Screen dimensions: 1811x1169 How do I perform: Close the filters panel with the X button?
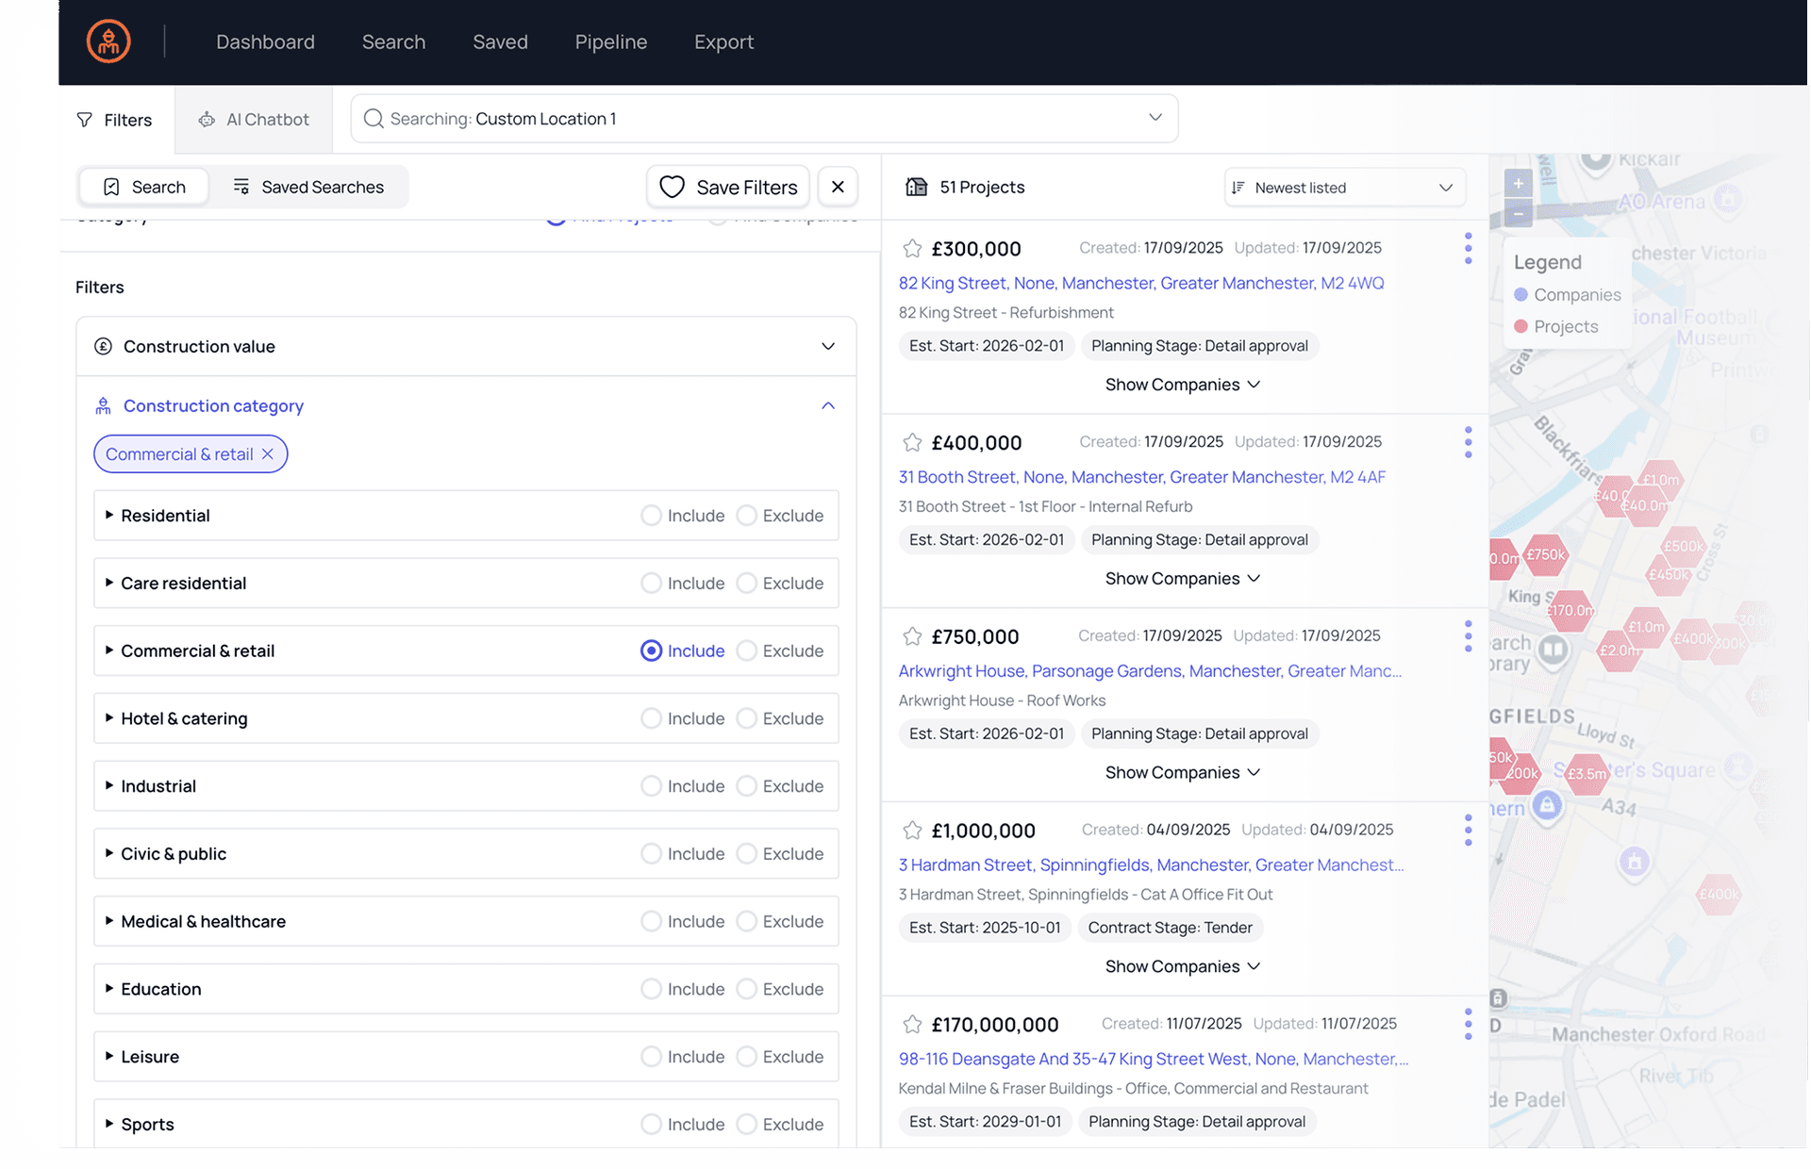pyautogui.click(x=838, y=187)
